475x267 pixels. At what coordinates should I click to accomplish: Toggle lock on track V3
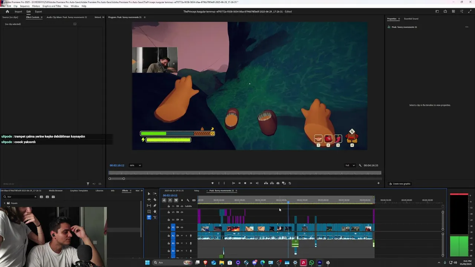tap(168, 212)
